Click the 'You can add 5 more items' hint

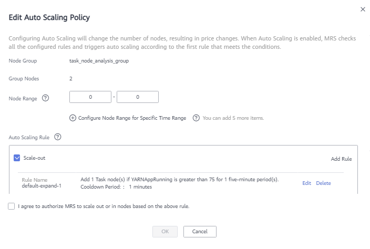pos(233,118)
